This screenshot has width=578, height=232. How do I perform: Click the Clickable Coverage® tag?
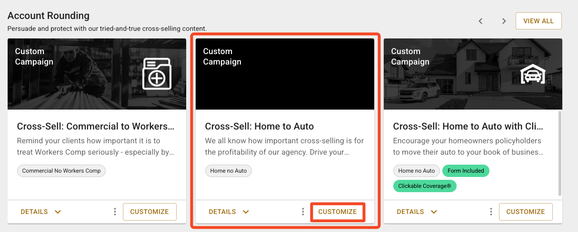[425, 186]
